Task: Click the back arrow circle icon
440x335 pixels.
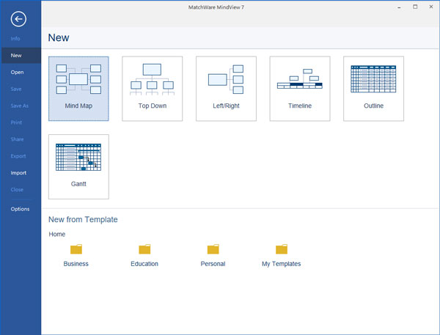Action: (18, 19)
